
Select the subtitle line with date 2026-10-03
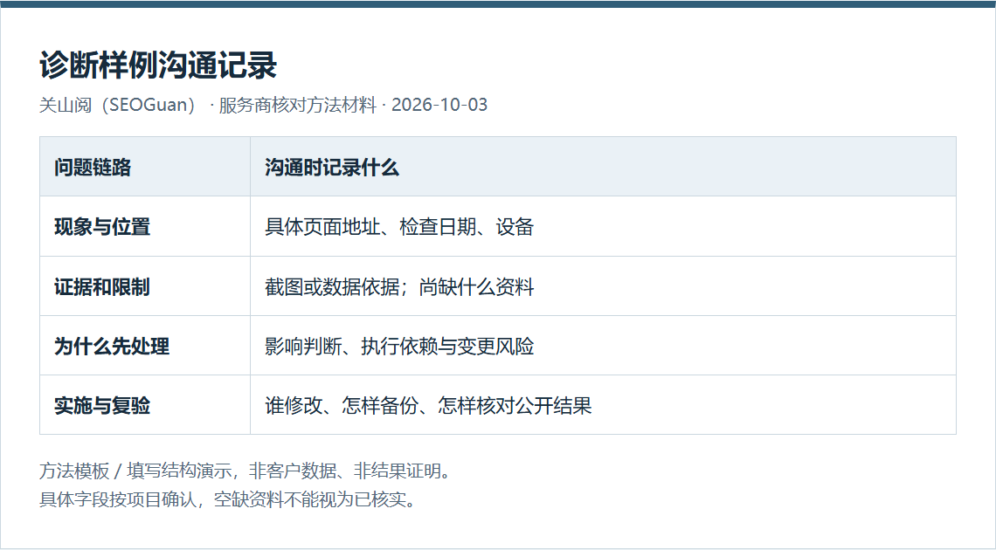coord(264,105)
